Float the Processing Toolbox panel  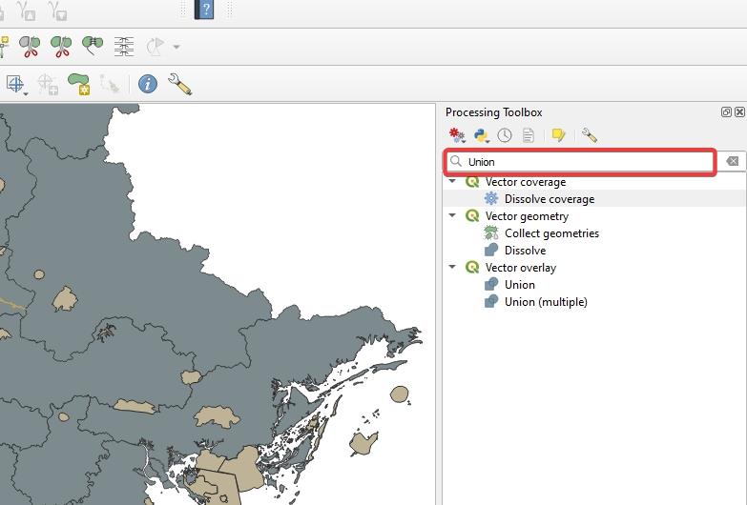click(x=726, y=112)
